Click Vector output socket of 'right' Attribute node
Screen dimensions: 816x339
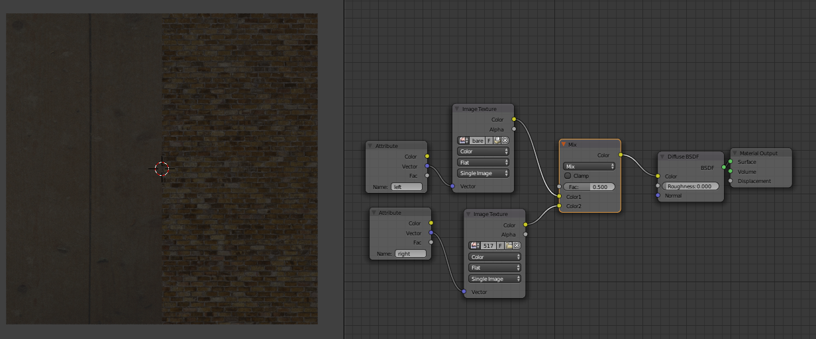(x=431, y=233)
